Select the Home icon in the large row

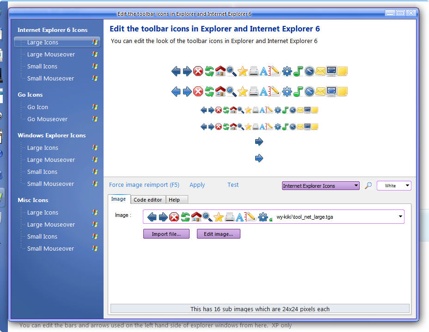pyautogui.click(x=220, y=71)
